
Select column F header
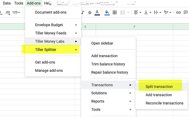(134, 27)
